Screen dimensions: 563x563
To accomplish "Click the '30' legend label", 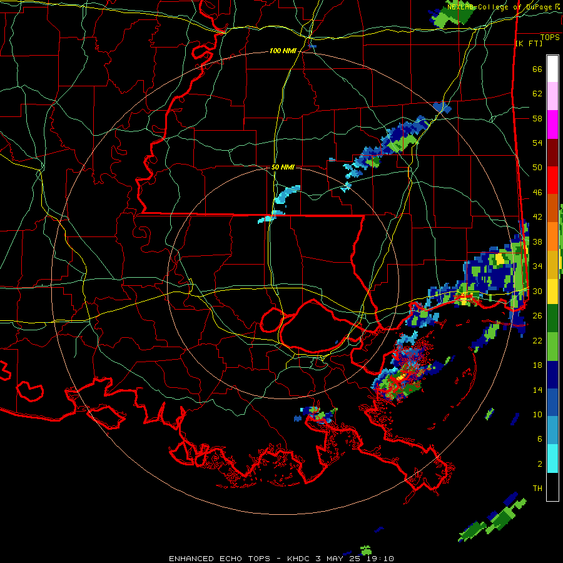I will click(x=537, y=291).
